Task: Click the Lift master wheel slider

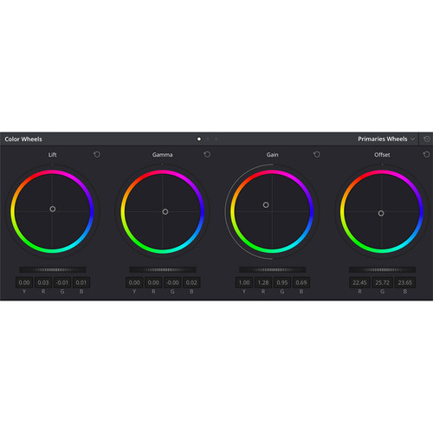Action: point(53,269)
